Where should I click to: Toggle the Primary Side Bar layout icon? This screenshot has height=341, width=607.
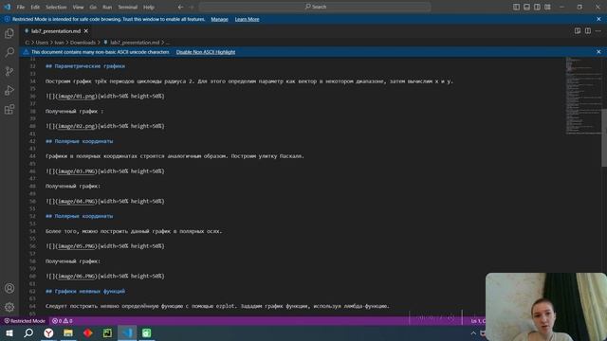516,7
